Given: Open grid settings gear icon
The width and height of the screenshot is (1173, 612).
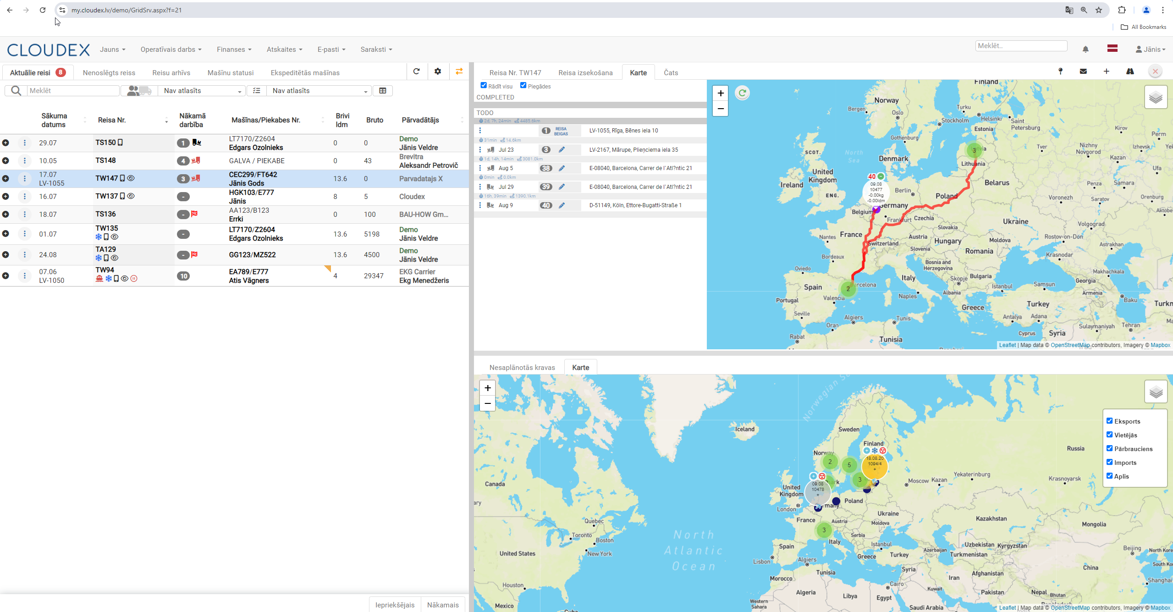Looking at the screenshot, I should tap(438, 72).
